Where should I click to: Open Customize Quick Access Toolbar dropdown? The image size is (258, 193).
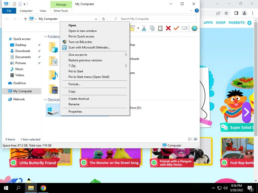click(24, 4)
